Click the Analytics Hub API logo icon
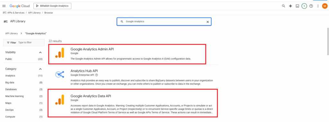 point(59,74)
